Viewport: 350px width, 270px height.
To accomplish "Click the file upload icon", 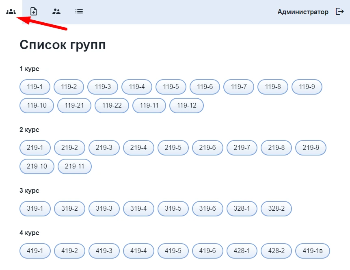I will click(34, 11).
